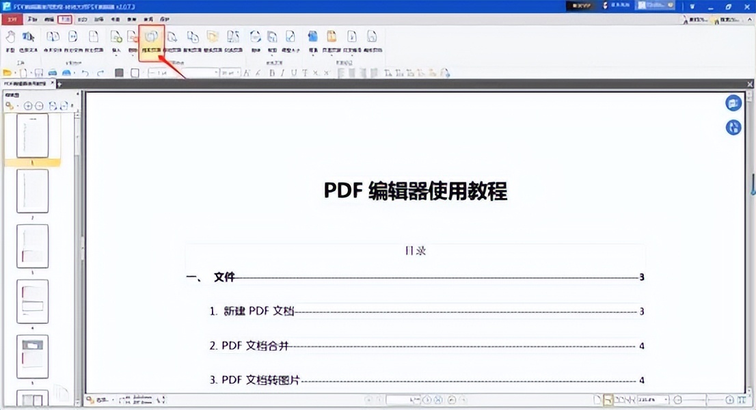Zoom out thumbnails with minus icon

(39, 105)
